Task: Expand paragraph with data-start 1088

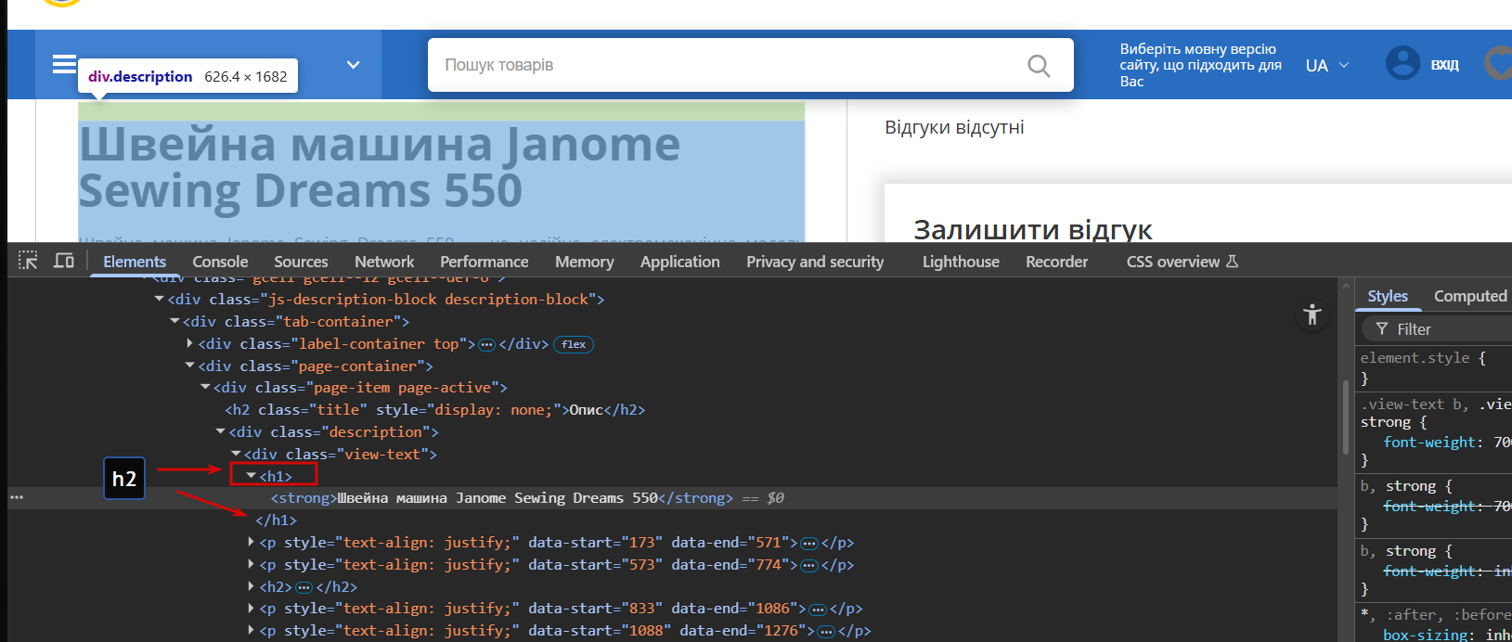Action: pyautogui.click(x=252, y=631)
